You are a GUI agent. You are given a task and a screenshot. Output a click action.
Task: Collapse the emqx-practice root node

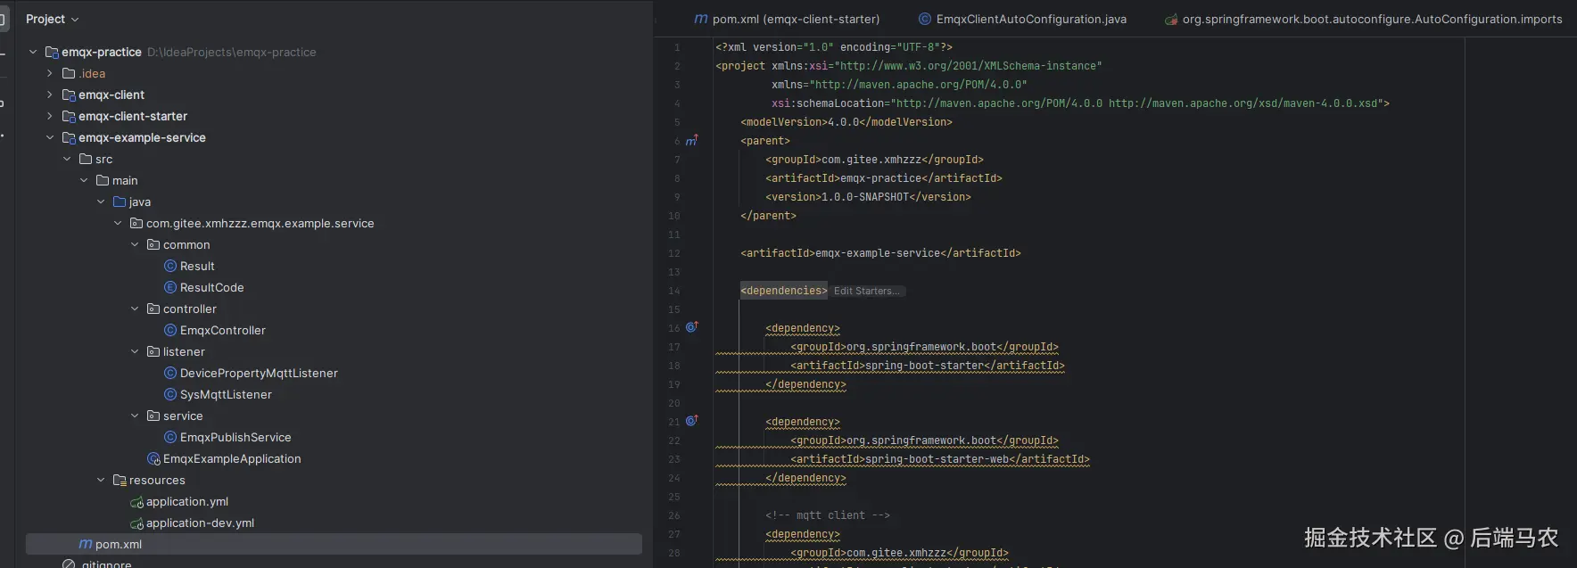click(x=33, y=52)
